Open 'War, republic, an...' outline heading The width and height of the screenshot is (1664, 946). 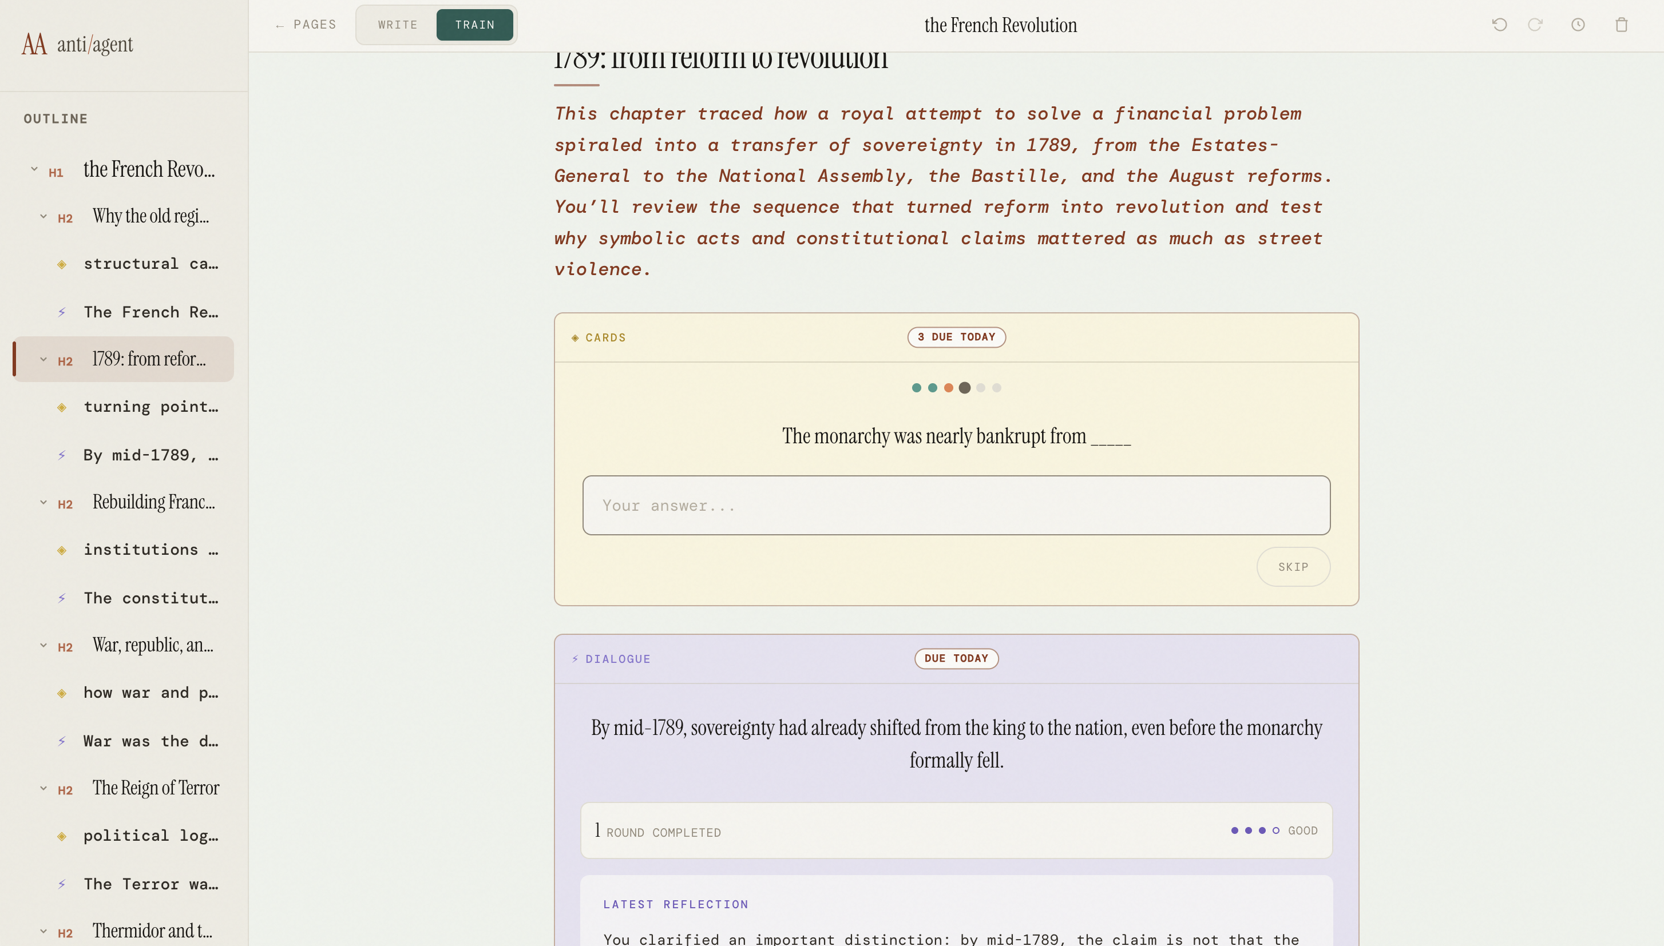153,645
